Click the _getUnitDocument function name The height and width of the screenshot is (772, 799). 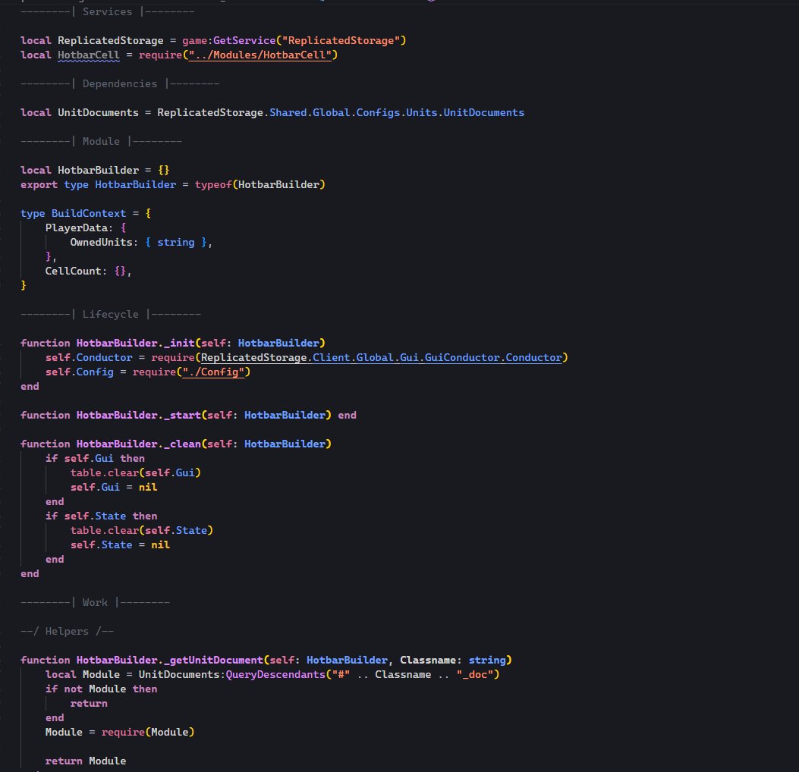point(213,661)
